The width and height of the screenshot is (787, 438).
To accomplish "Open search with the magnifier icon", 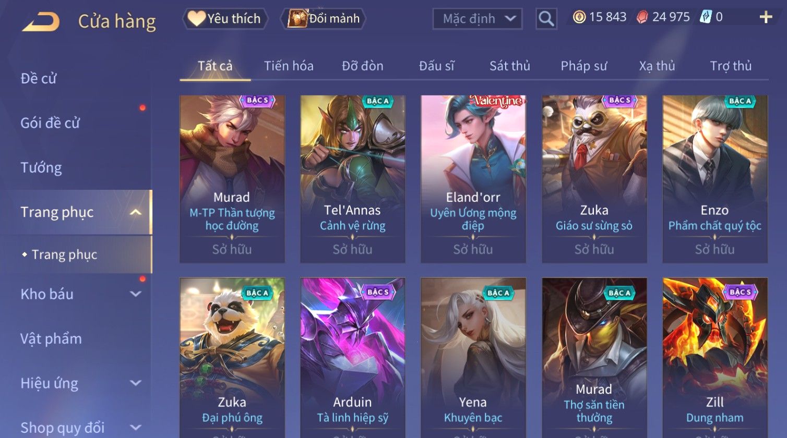I will pyautogui.click(x=546, y=19).
